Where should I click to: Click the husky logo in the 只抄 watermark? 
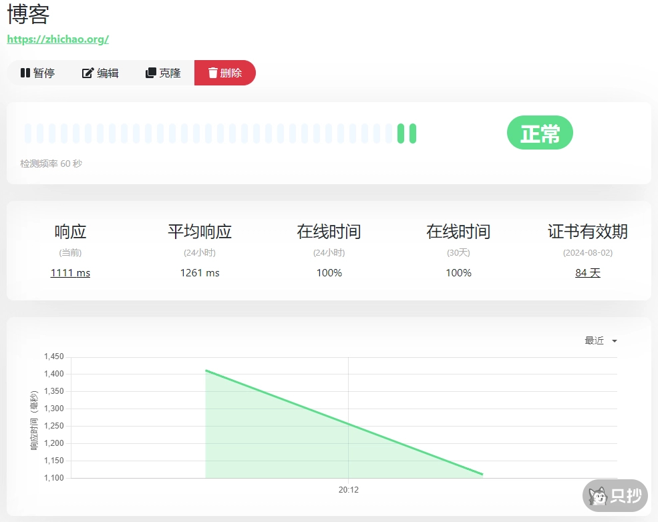(597, 496)
